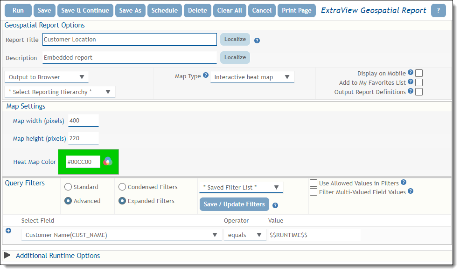
Task: Open the Saved Filter List dropdown
Action: [x=241, y=187]
